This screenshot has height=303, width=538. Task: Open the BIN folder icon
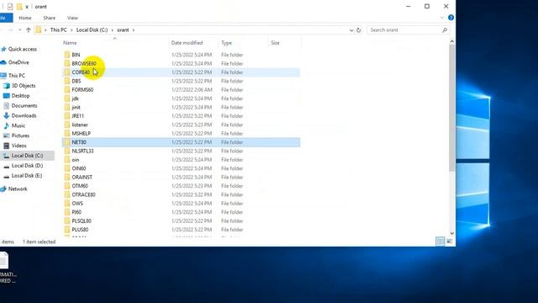click(x=67, y=55)
